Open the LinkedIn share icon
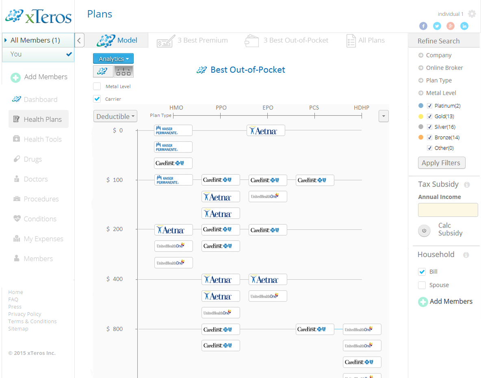Viewport: 481px width, 378px height. [464, 26]
